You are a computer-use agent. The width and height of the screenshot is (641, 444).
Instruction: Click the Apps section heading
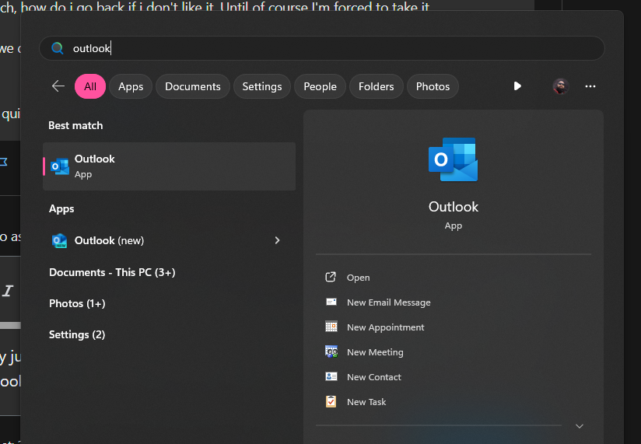pos(61,208)
